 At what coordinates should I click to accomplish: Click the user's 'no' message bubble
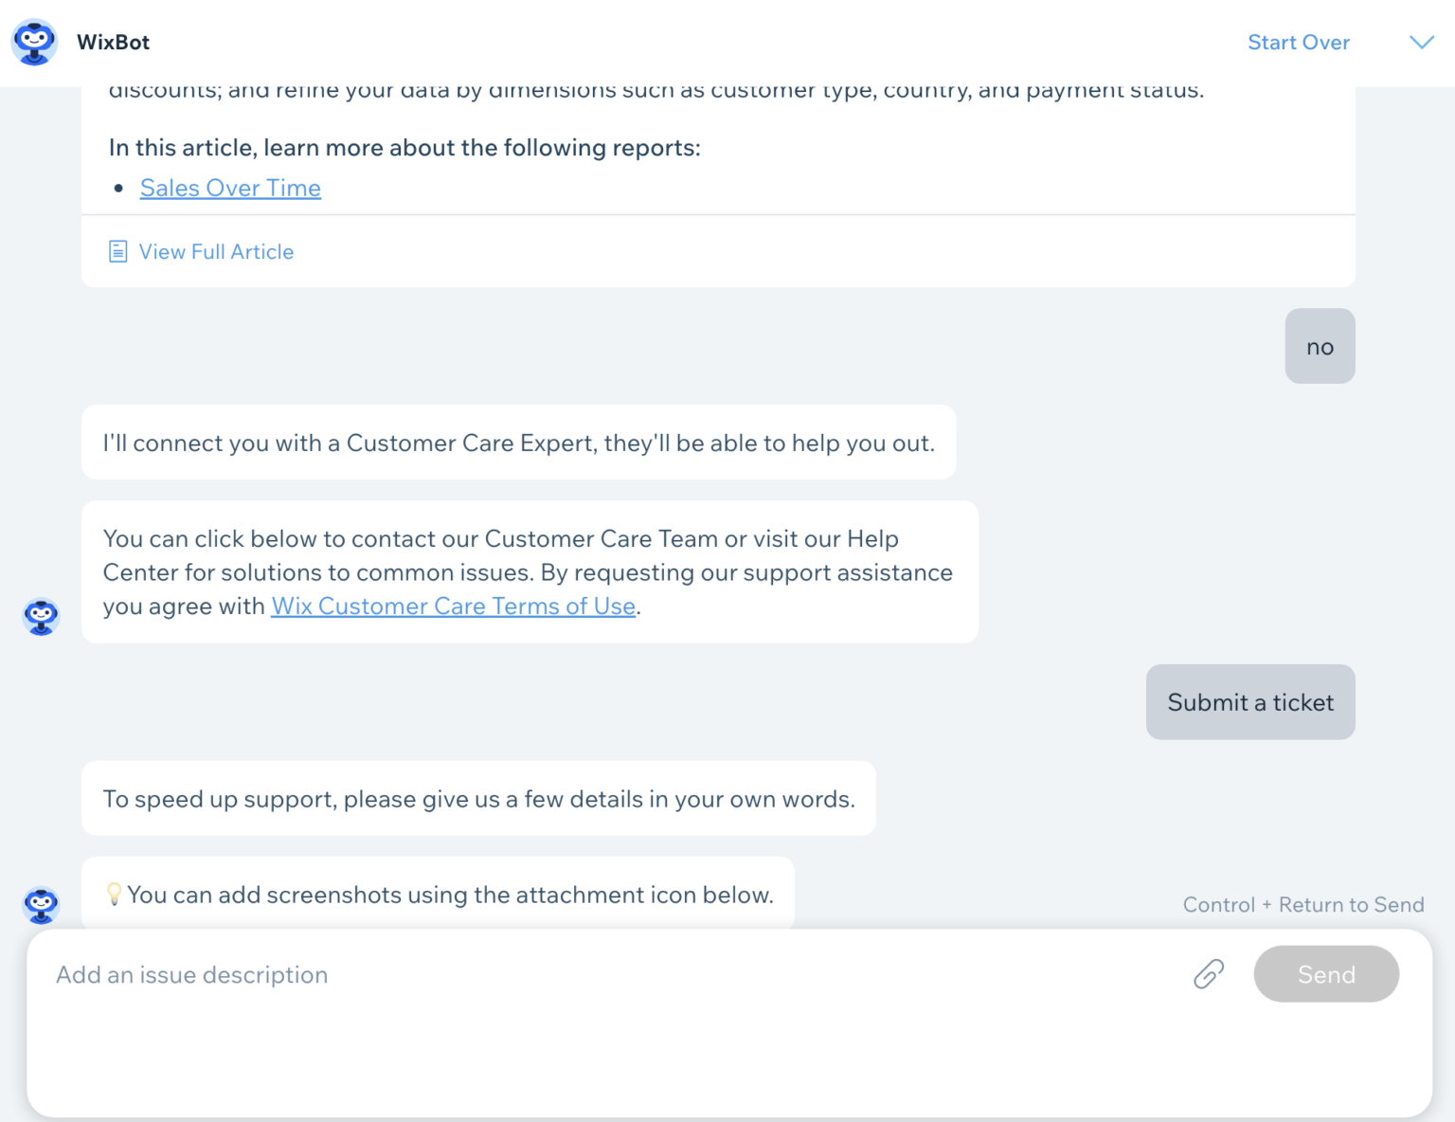coord(1320,346)
